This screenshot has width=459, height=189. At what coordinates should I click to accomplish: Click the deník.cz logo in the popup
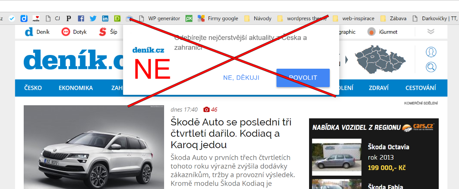click(148, 50)
